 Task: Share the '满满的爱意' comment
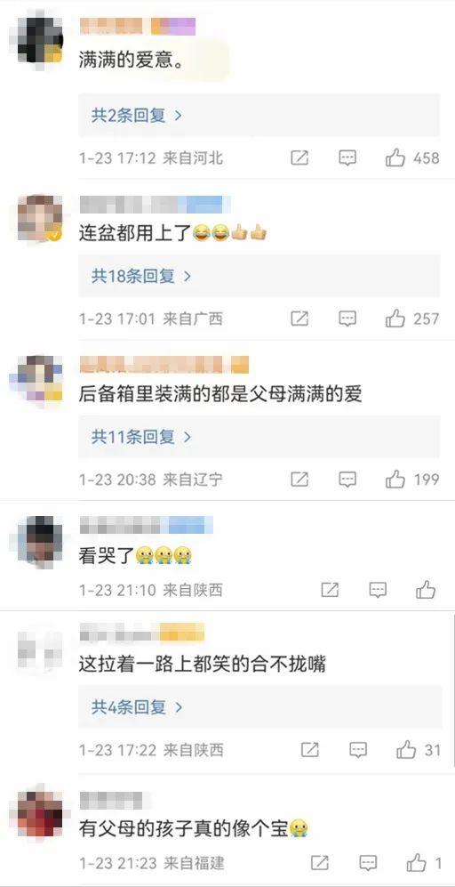[x=299, y=157]
